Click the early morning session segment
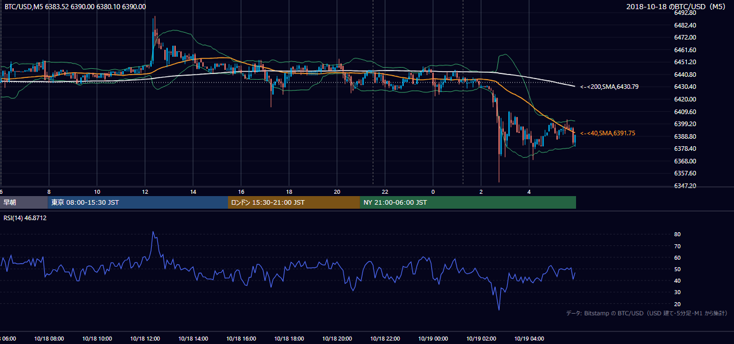Screen dimensions: 734x344 (24, 202)
